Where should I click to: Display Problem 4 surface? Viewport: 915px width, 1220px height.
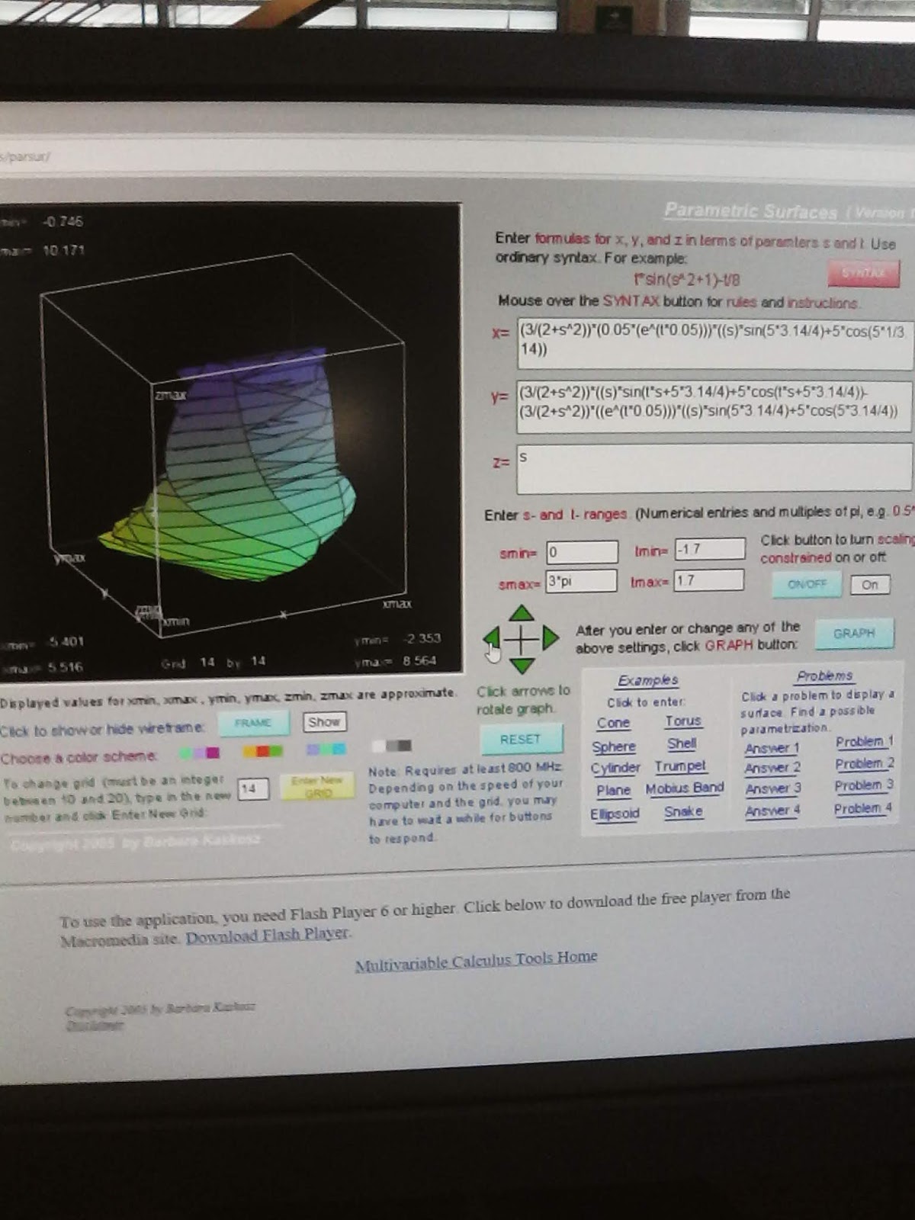[862, 808]
